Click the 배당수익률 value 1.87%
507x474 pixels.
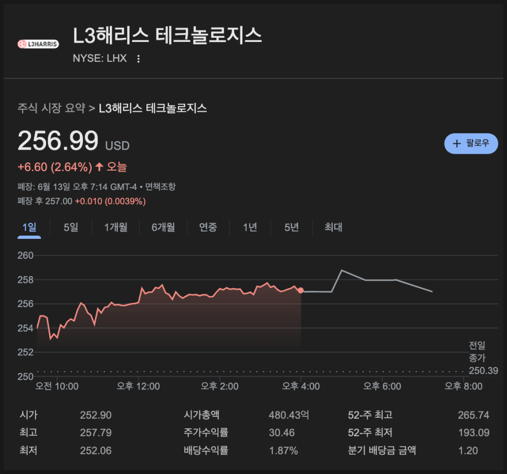click(283, 450)
